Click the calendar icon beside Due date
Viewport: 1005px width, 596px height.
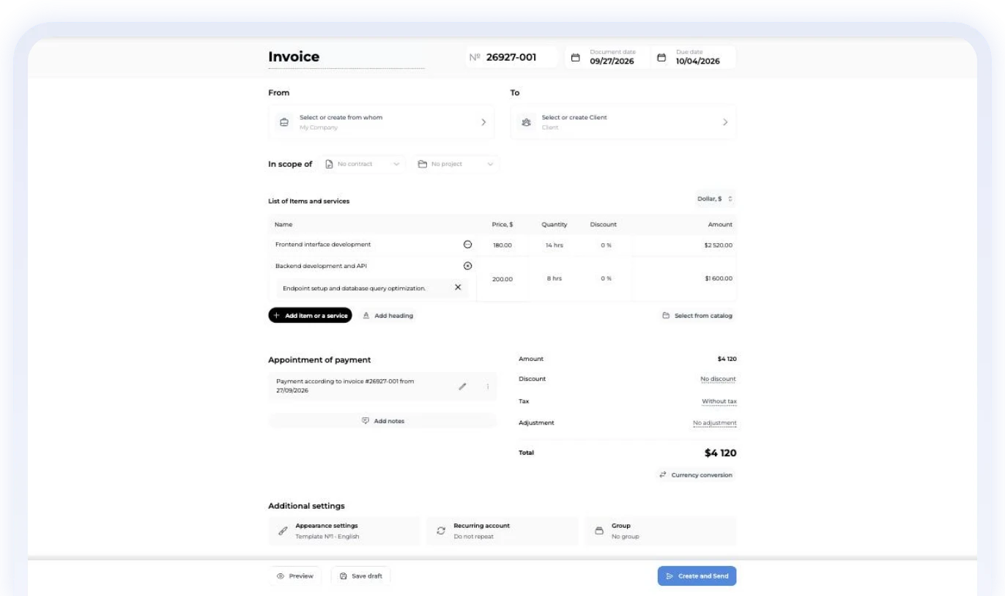click(x=661, y=57)
